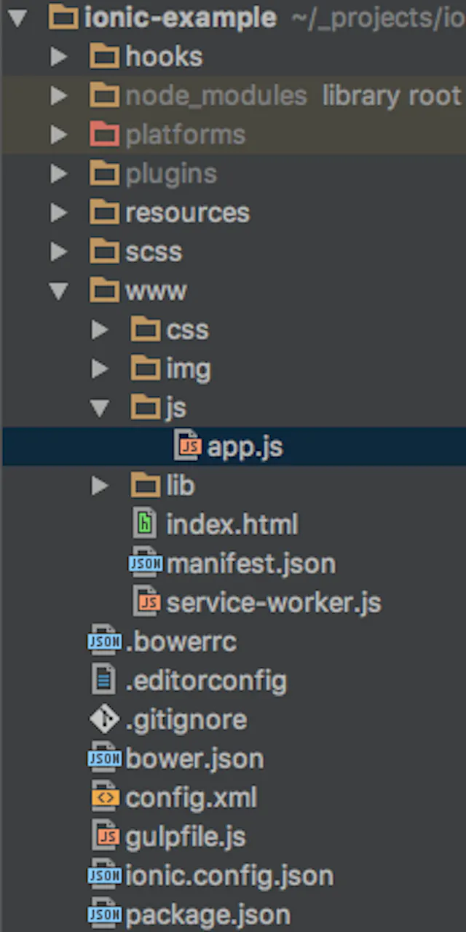Select the node_modules label
Screen dimensions: 466x932
click(x=216, y=95)
